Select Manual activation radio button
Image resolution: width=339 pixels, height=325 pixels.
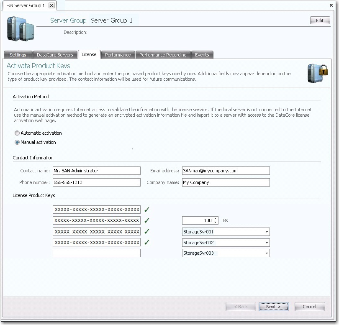point(17,142)
